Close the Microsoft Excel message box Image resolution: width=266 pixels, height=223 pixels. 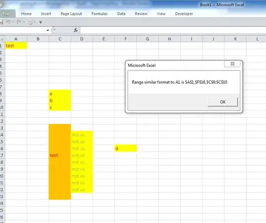tap(233, 64)
